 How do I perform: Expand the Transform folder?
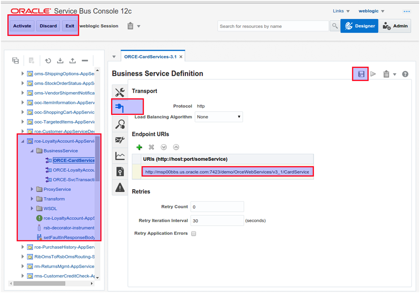[x=32, y=199]
